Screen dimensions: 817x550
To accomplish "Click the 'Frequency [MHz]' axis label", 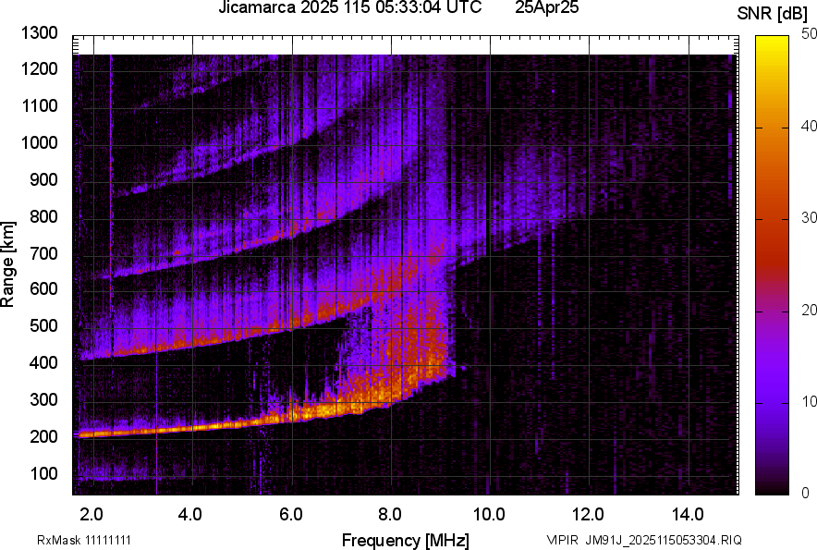I will point(405,540).
